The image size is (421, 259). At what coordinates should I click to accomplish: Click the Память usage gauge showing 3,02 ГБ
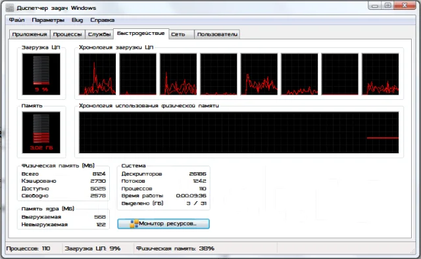[41, 132]
